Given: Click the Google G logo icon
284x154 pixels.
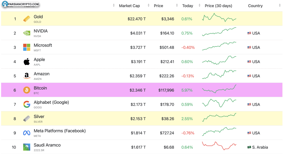Looking at the screenshot, I should pos(27,104).
